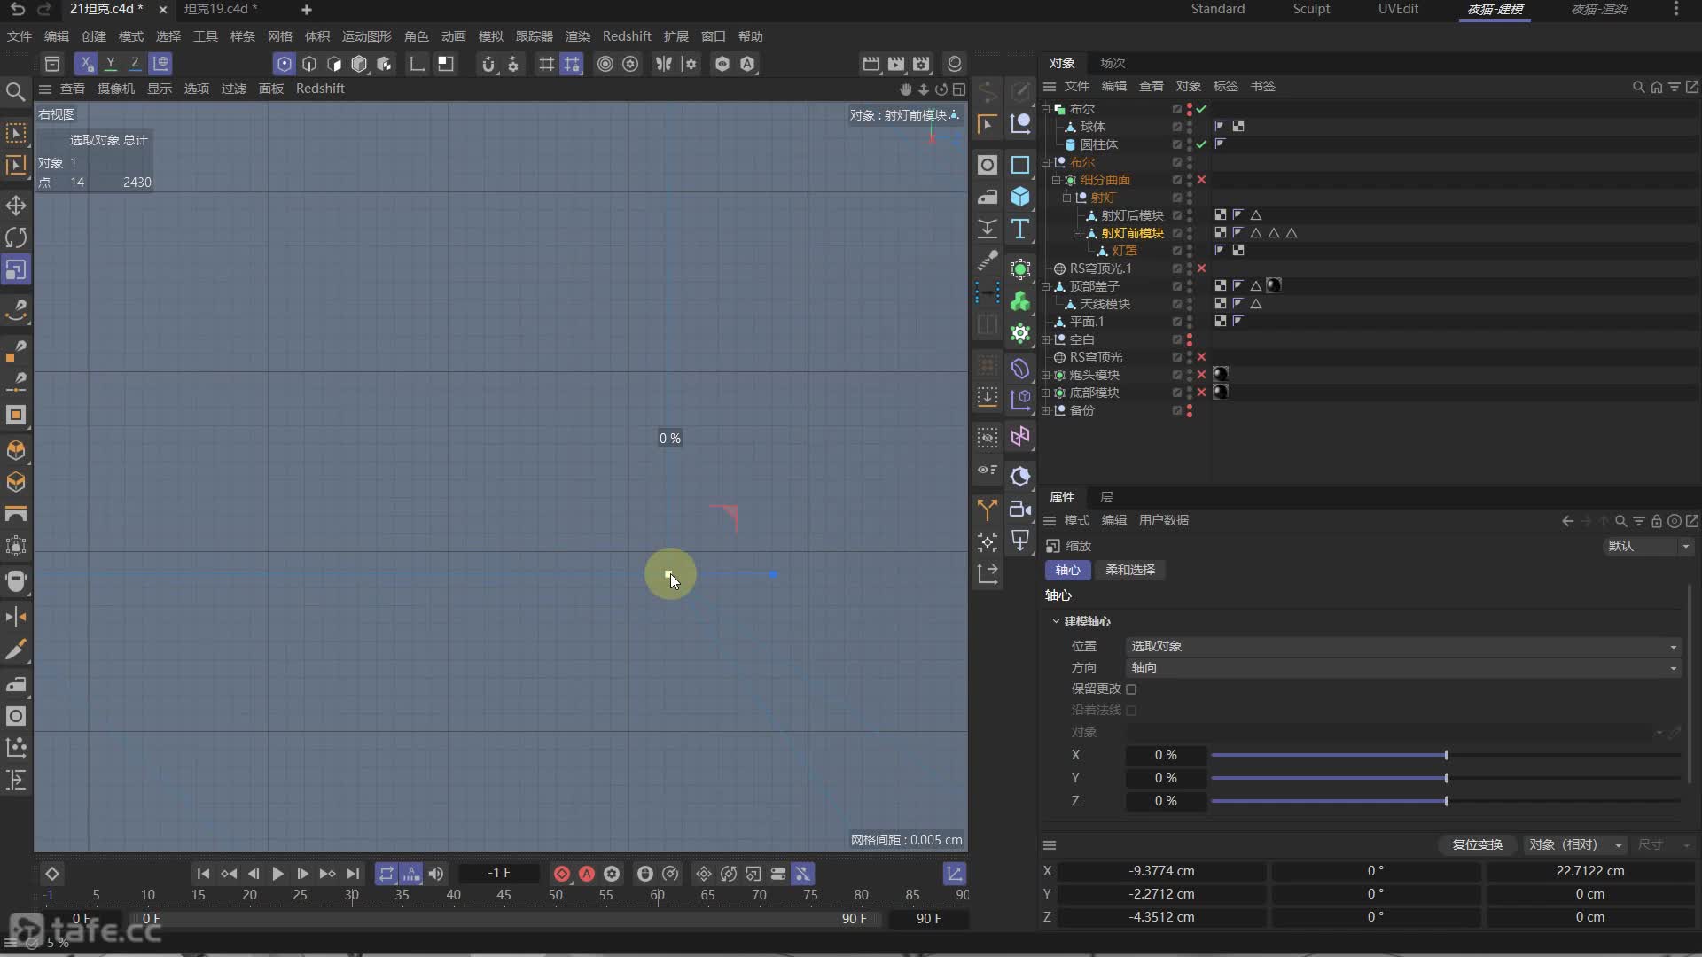The image size is (1702, 957).
Task: Select the Rotate tool in left toolbar
Action: 16,237
